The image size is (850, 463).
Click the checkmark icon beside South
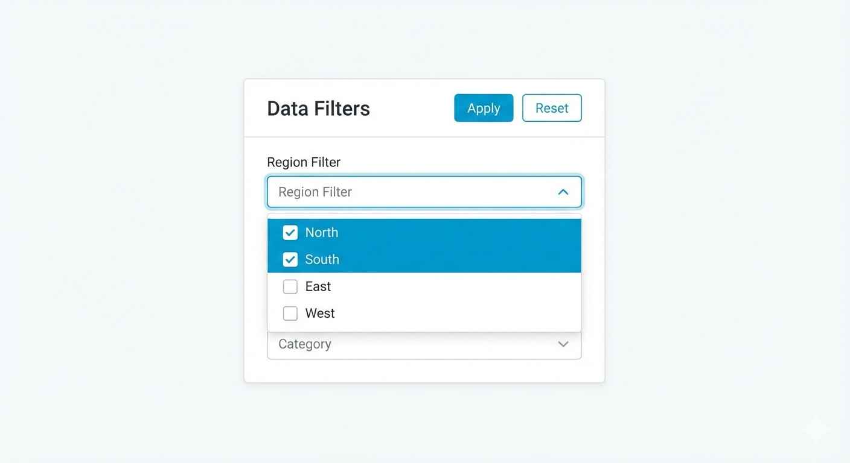pyautogui.click(x=290, y=260)
